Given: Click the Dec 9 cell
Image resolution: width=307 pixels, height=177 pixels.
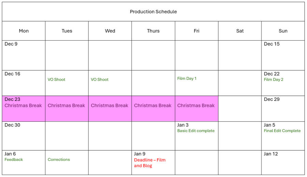Looking at the screenshot, I should tap(24, 55).
